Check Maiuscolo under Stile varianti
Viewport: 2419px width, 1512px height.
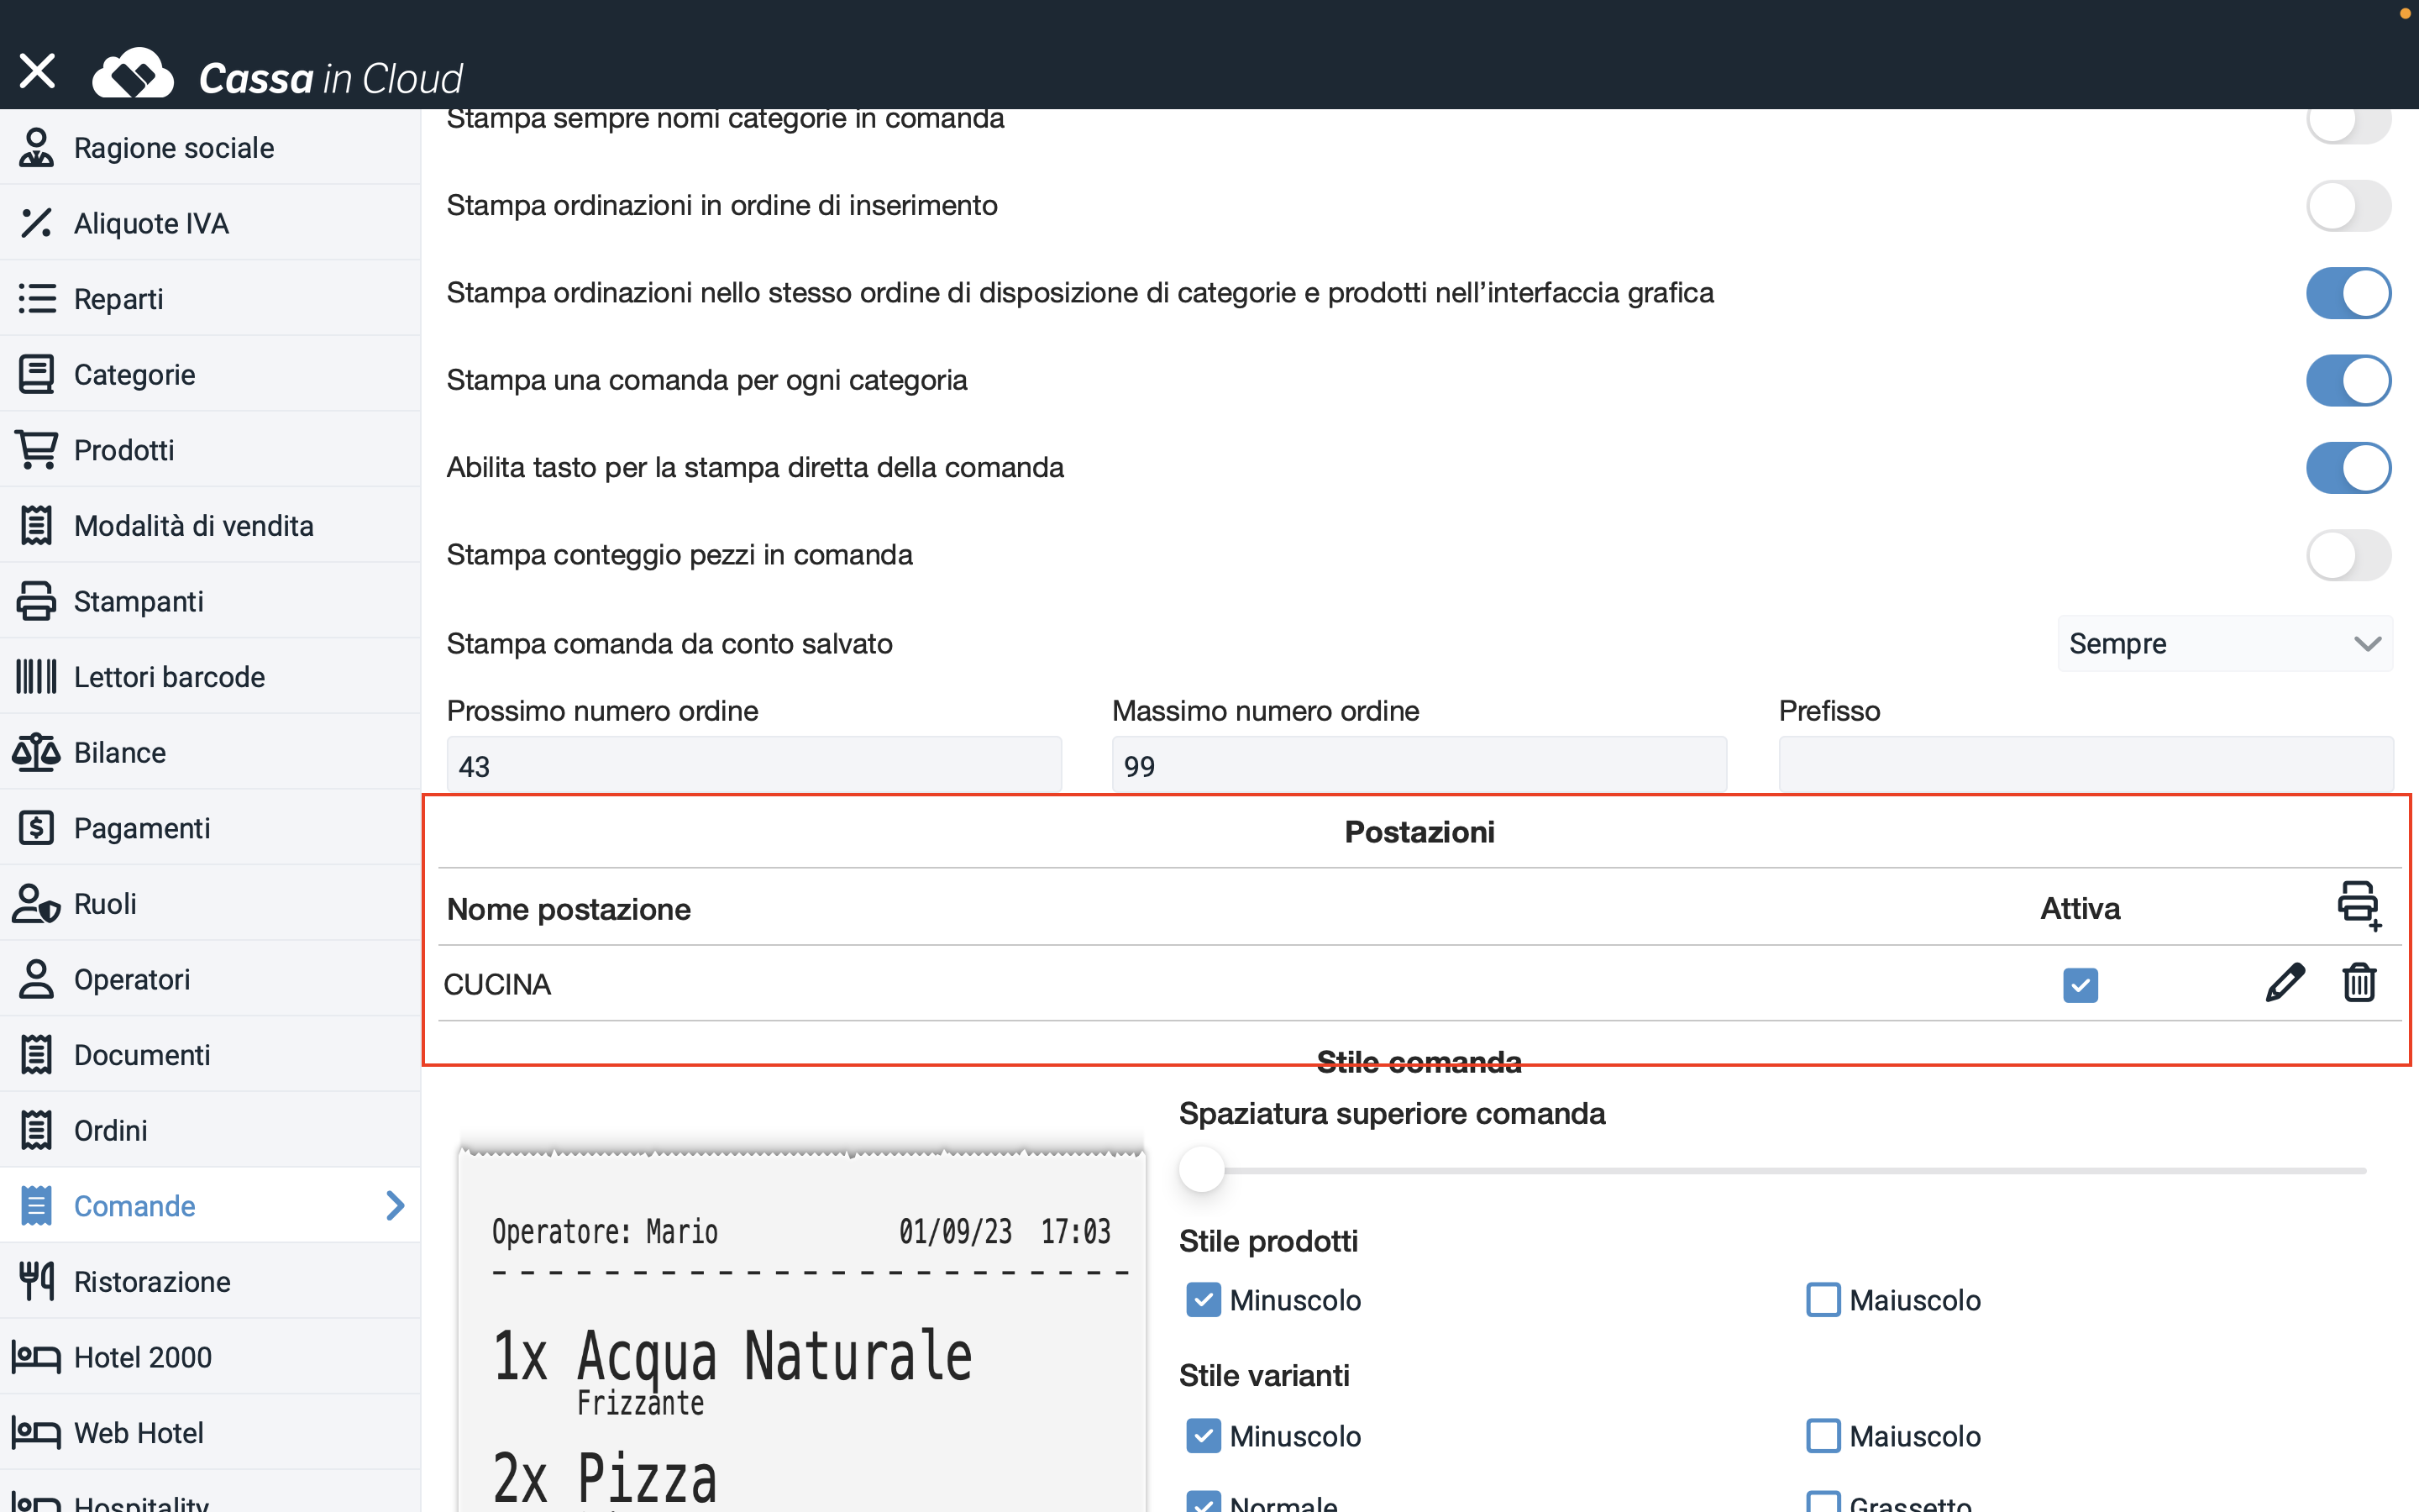1823,1436
